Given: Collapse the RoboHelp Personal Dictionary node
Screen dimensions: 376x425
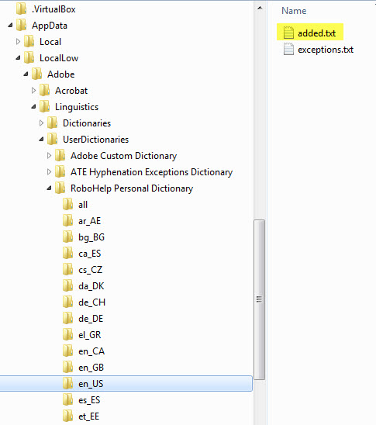Looking at the screenshot, I should coord(49,188).
